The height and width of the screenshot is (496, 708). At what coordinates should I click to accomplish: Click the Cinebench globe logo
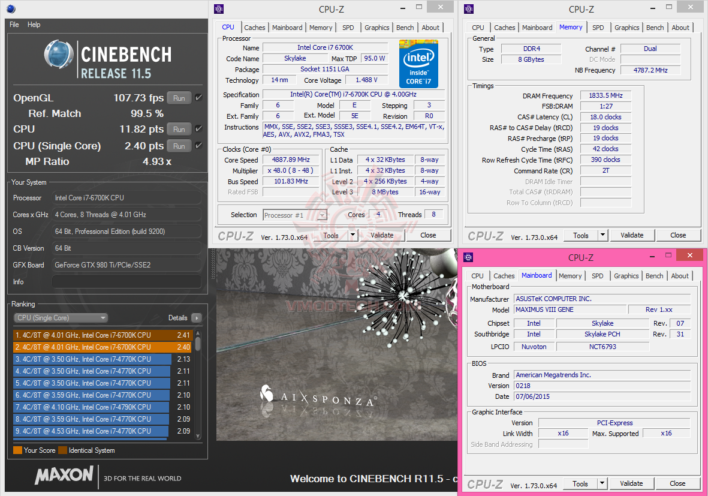[59, 54]
